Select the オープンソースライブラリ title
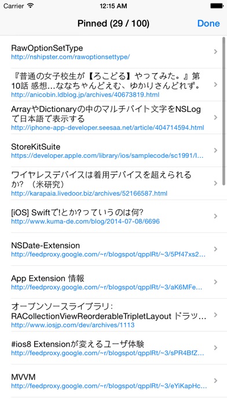This screenshot has width=227, height=404. [109, 311]
